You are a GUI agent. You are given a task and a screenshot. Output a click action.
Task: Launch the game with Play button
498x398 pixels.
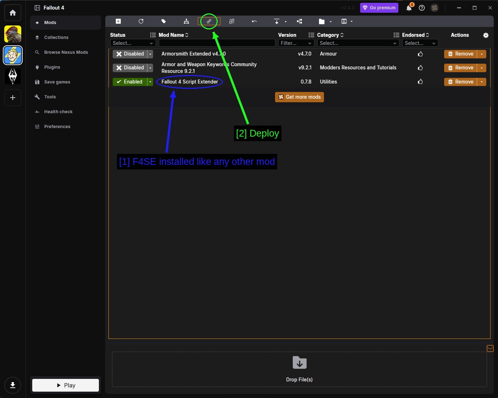[66, 385]
